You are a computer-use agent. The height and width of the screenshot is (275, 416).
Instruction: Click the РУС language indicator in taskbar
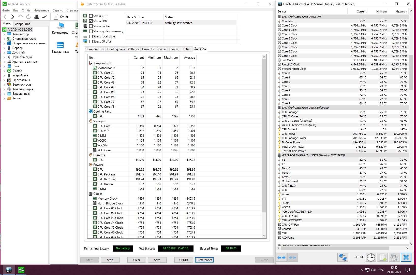(x=381, y=270)
